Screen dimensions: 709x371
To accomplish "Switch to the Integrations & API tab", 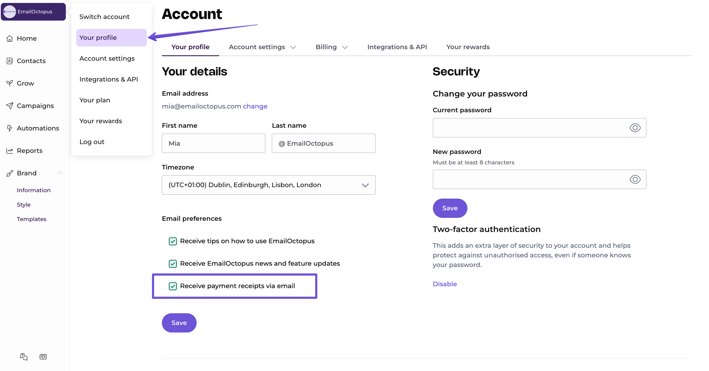I will pyautogui.click(x=397, y=47).
